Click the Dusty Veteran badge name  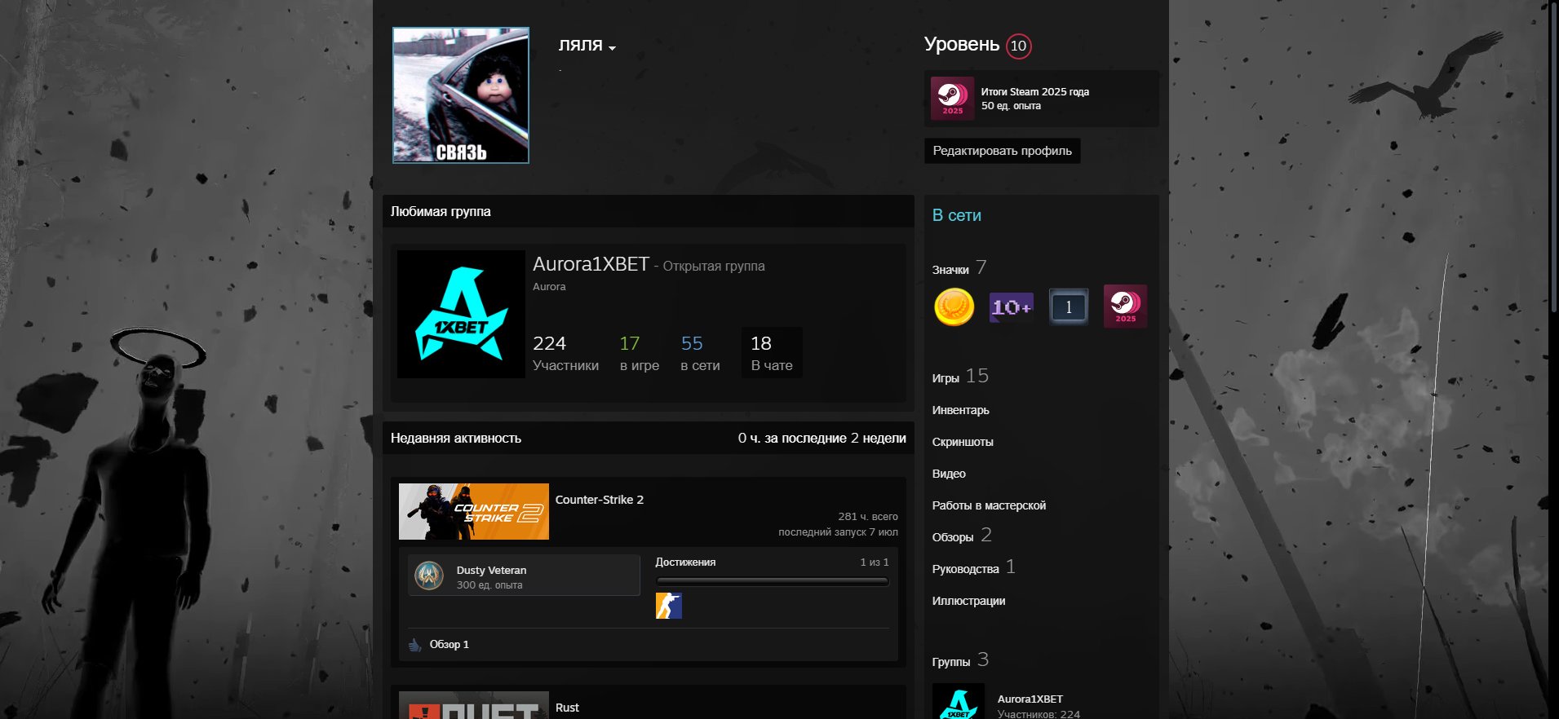491,570
